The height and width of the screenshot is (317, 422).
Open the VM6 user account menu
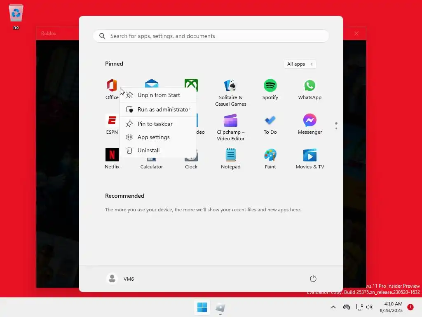pyautogui.click(x=120, y=279)
